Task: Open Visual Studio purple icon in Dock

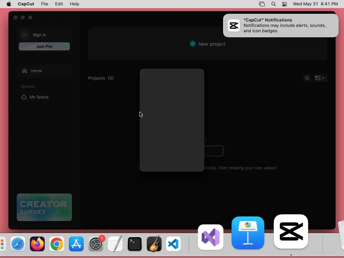Action: click(x=211, y=237)
